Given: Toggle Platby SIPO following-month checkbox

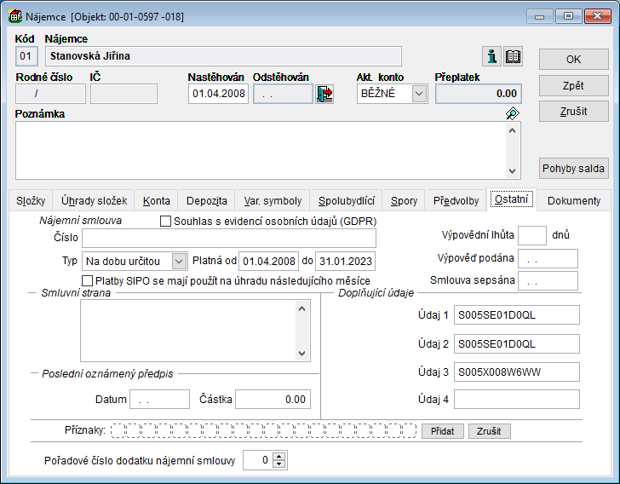Looking at the screenshot, I should coord(87,280).
